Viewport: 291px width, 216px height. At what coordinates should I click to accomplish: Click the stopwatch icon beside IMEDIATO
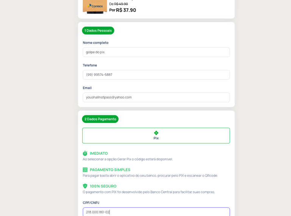coord(85,153)
